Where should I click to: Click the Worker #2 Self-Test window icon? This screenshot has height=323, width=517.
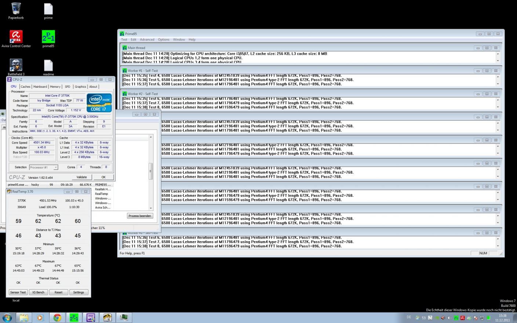[124, 94]
